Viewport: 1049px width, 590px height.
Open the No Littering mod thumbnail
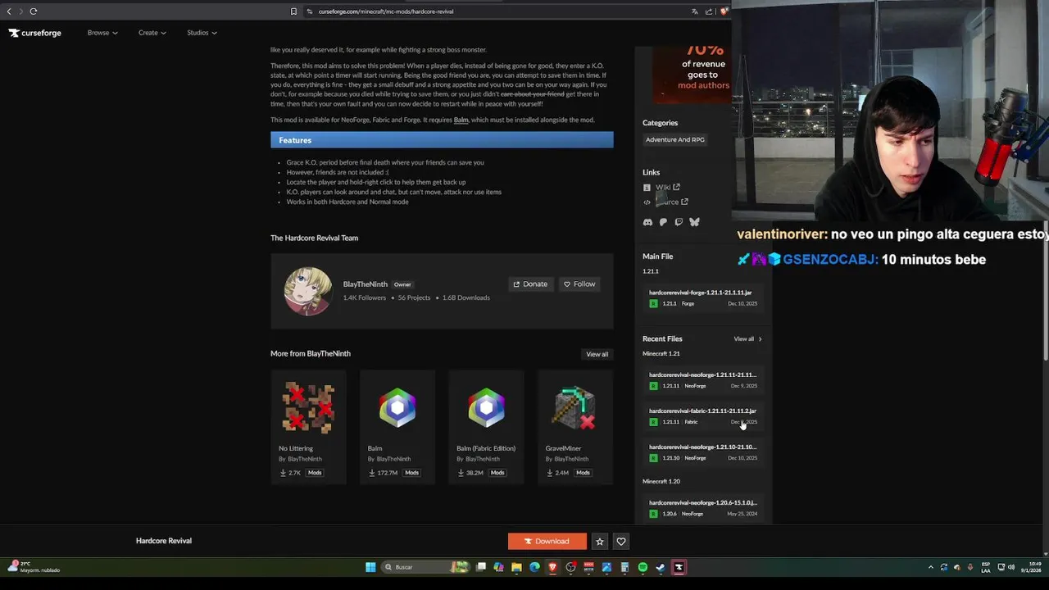308,407
